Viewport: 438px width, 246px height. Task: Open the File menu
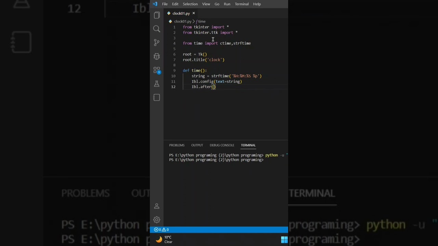pyautogui.click(x=165, y=4)
